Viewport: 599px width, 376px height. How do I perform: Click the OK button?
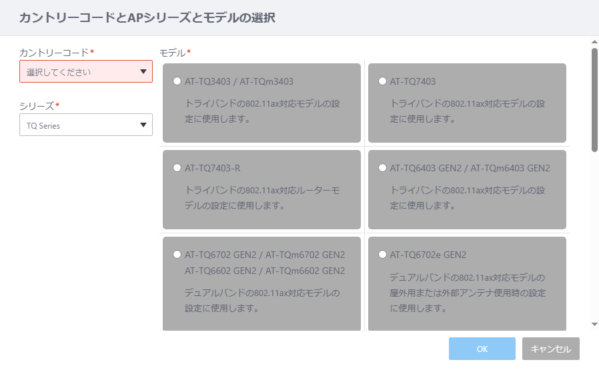pos(482,349)
